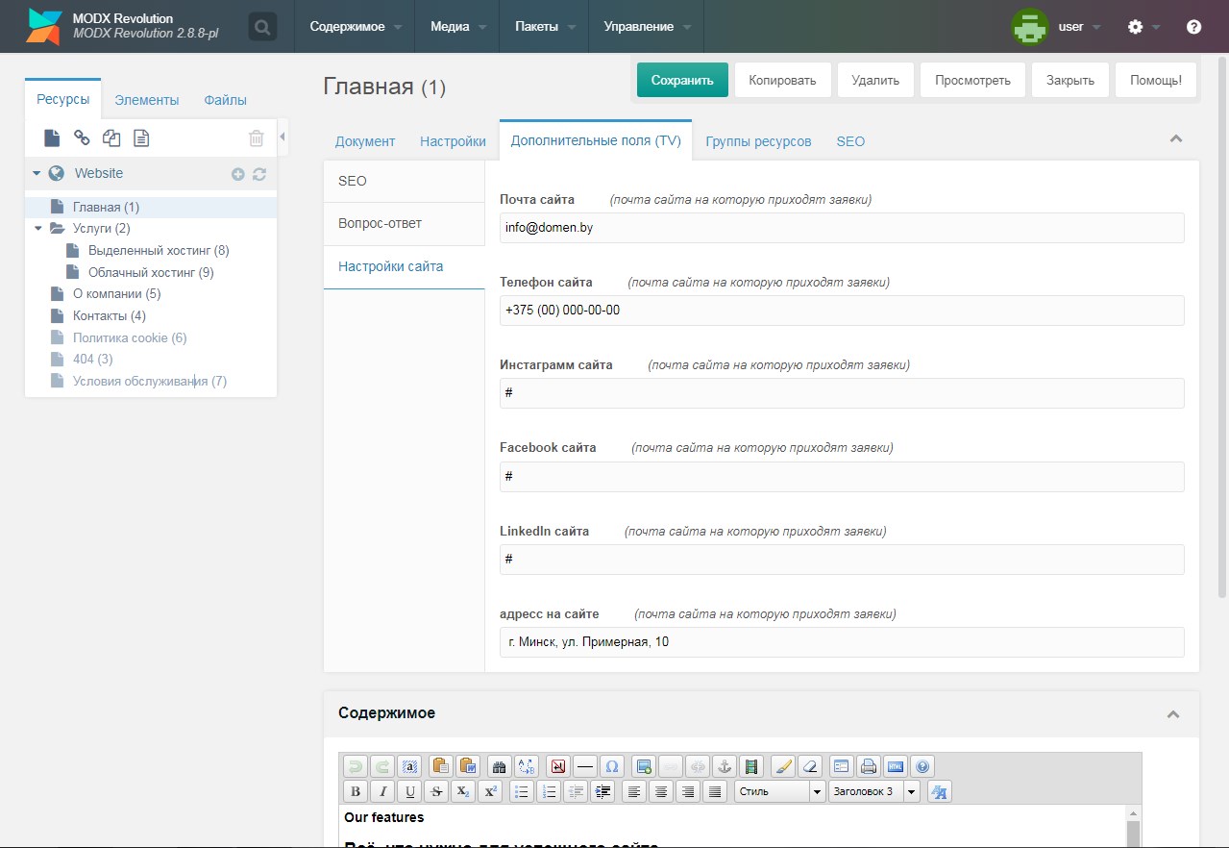The width and height of the screenshot is (1229, 848).
Task: Open the MODX search magnifier icon
Action: (x=262, y=27)
